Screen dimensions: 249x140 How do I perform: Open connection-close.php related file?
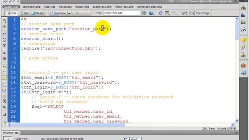(149, 7)
